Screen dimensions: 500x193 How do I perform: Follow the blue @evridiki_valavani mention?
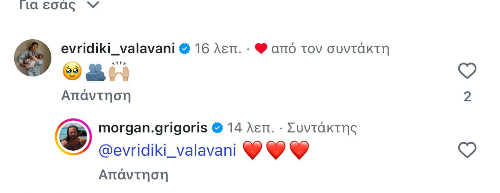[x=167, y=151]
